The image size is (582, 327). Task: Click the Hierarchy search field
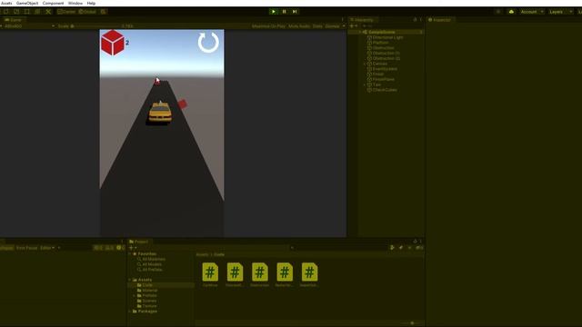pos(391,26)
